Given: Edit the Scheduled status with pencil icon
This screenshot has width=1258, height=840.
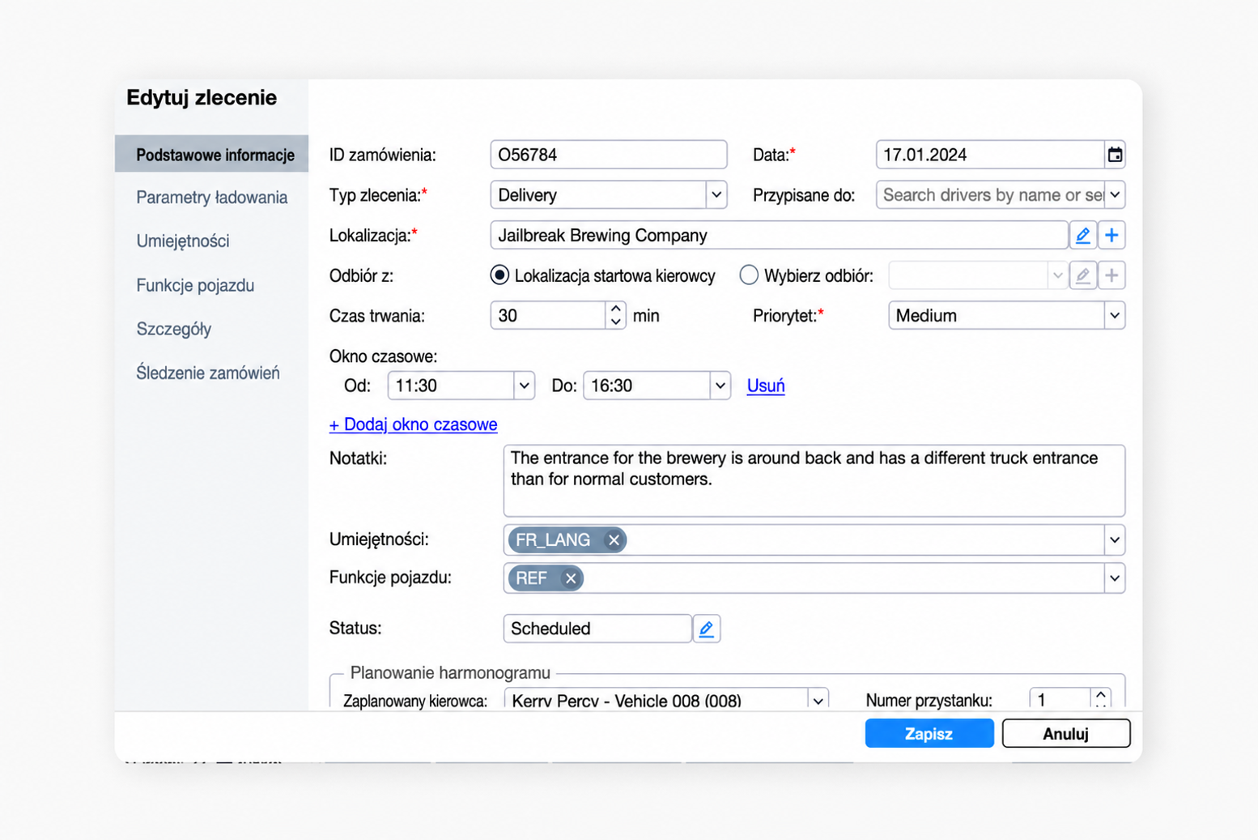Looking at the screenshot, I should (707, 629).
